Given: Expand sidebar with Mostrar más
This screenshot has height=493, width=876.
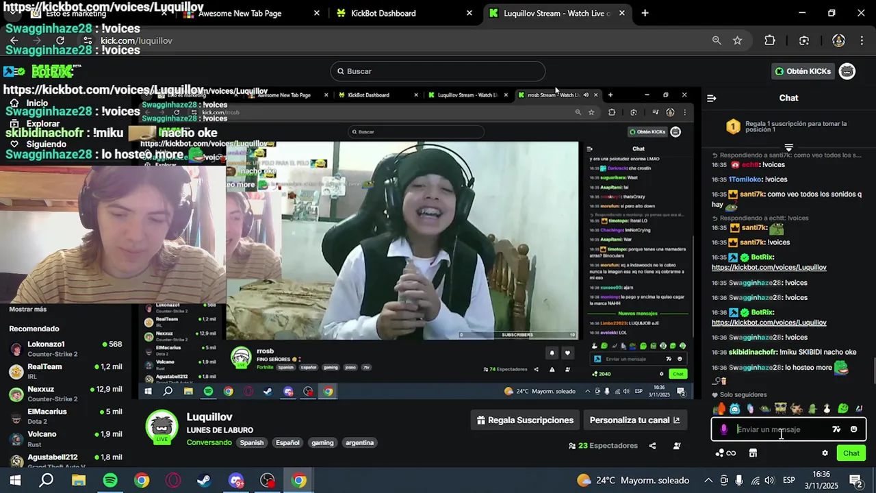Looking at the screenshot, I should click(28, 309).
